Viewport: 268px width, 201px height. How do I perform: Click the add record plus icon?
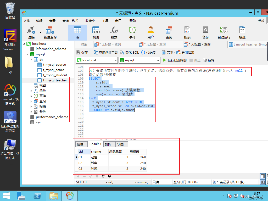click(78, 176)
